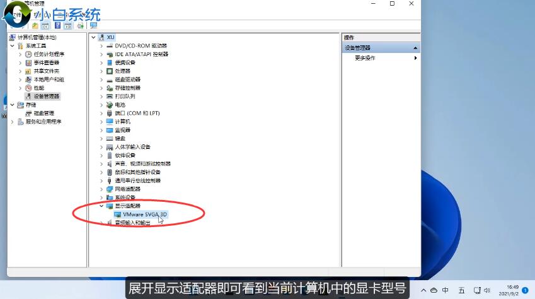Select the 软件设备 category
The width and height of the screenshot is (535, 299).
click(125, 155)
